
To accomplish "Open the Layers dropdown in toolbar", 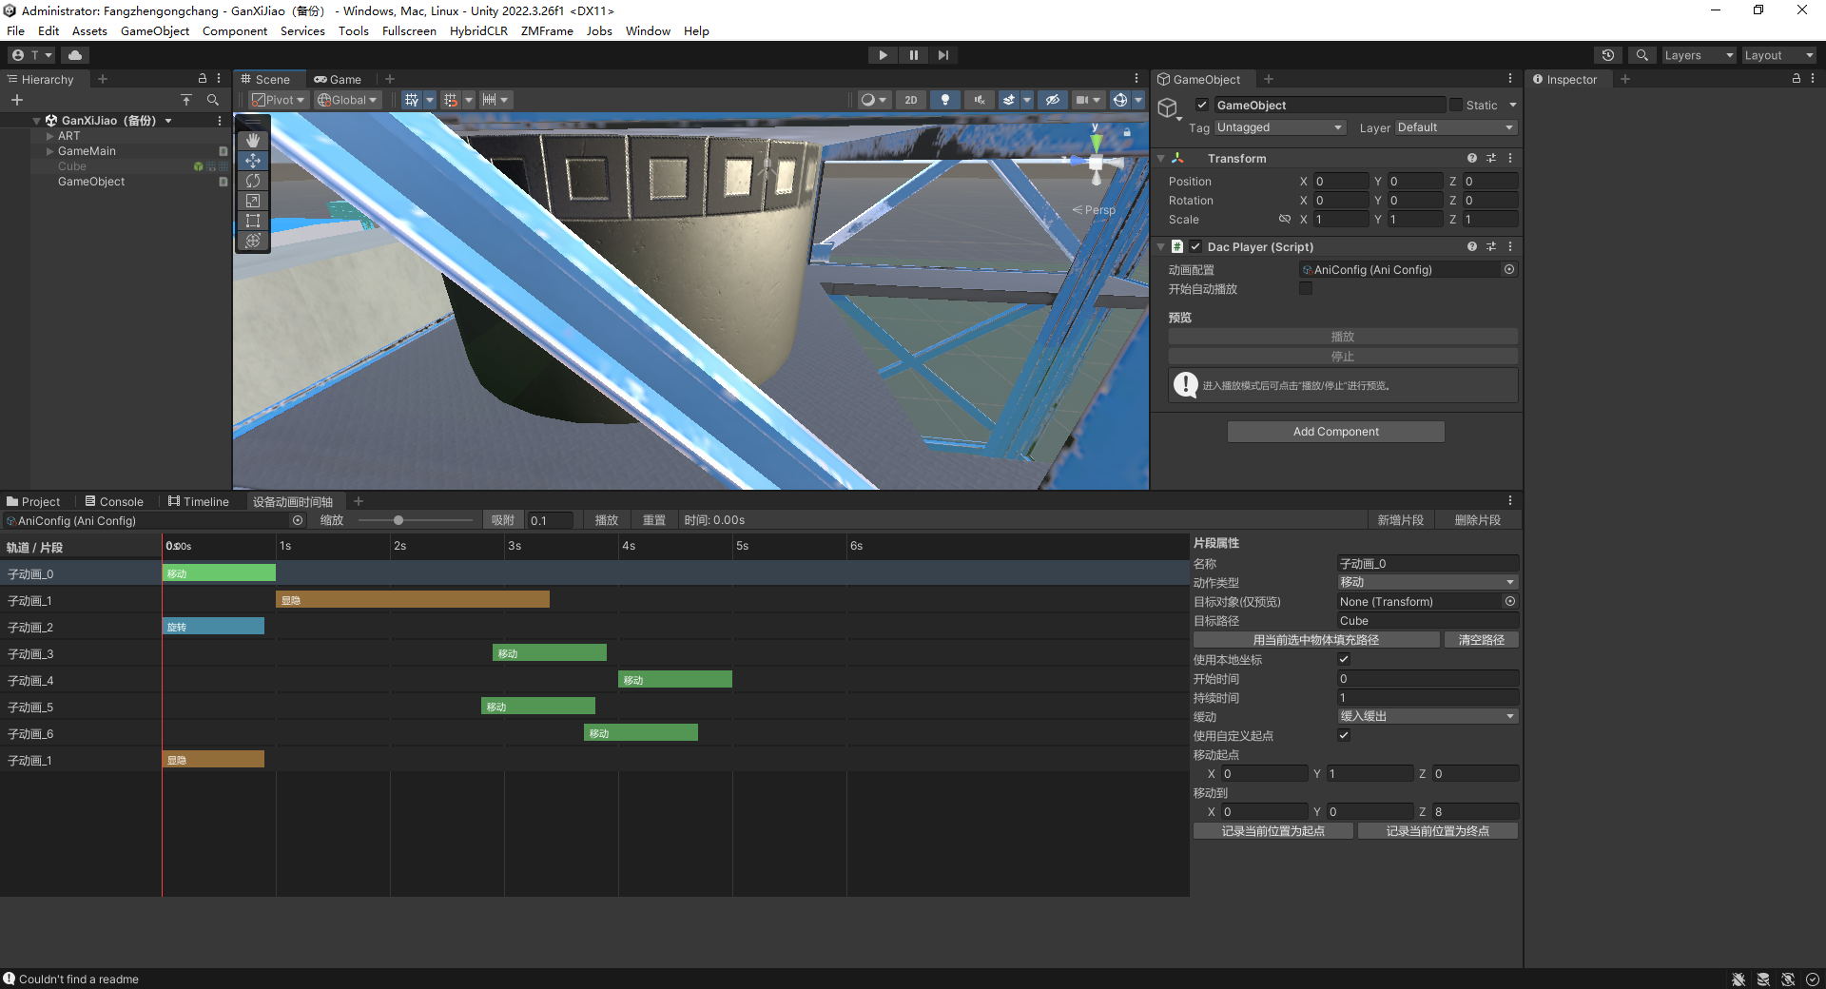I will 1699,55.
